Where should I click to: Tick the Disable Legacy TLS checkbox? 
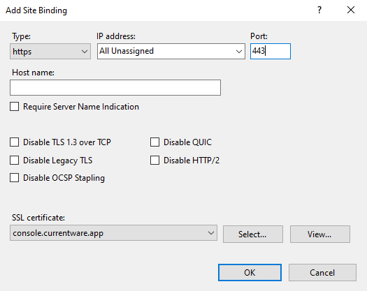[x=14, y=161]
